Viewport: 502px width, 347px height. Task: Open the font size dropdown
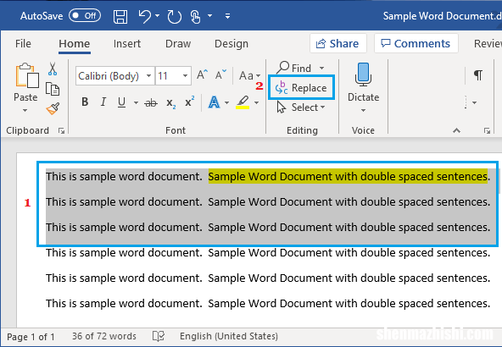(185, 75)
